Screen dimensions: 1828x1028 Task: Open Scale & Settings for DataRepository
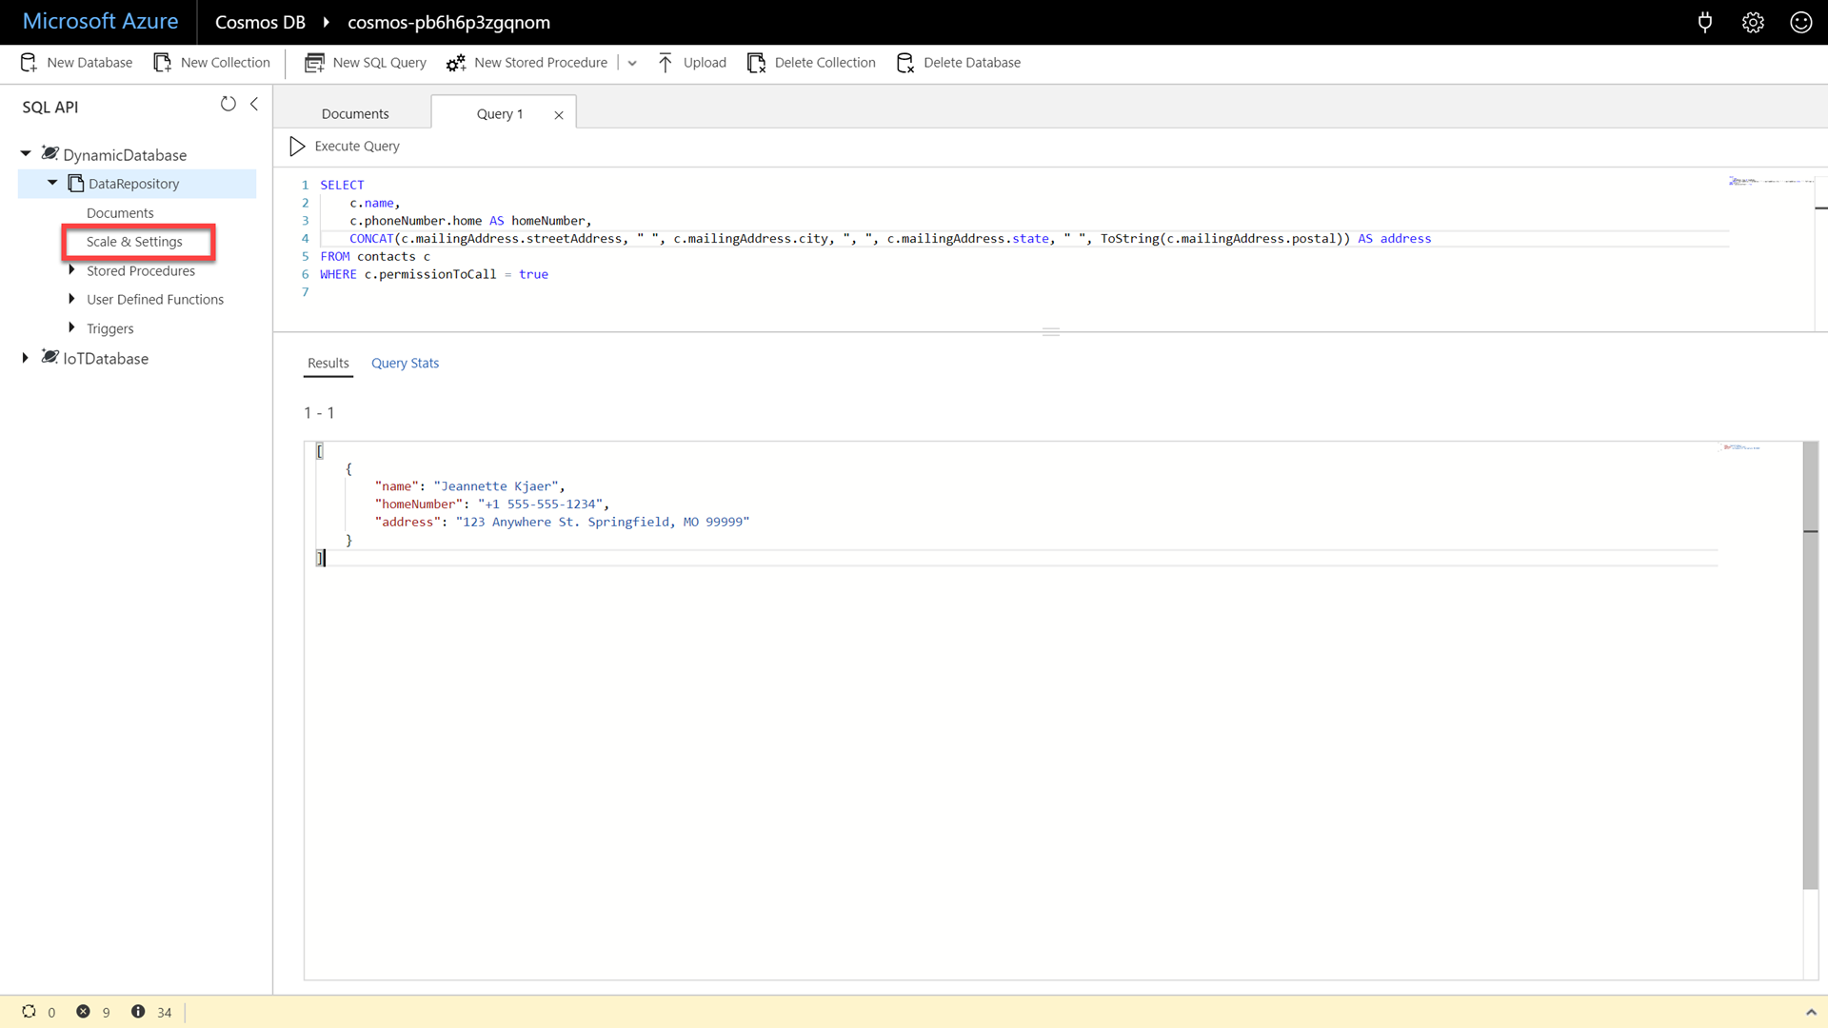[x=134, y=242]
